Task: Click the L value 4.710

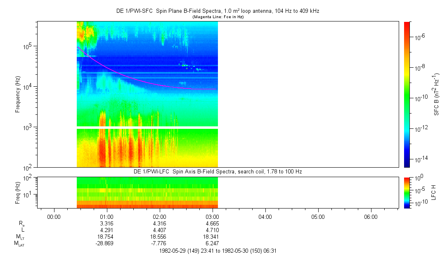Action: [x=212, y=230]
